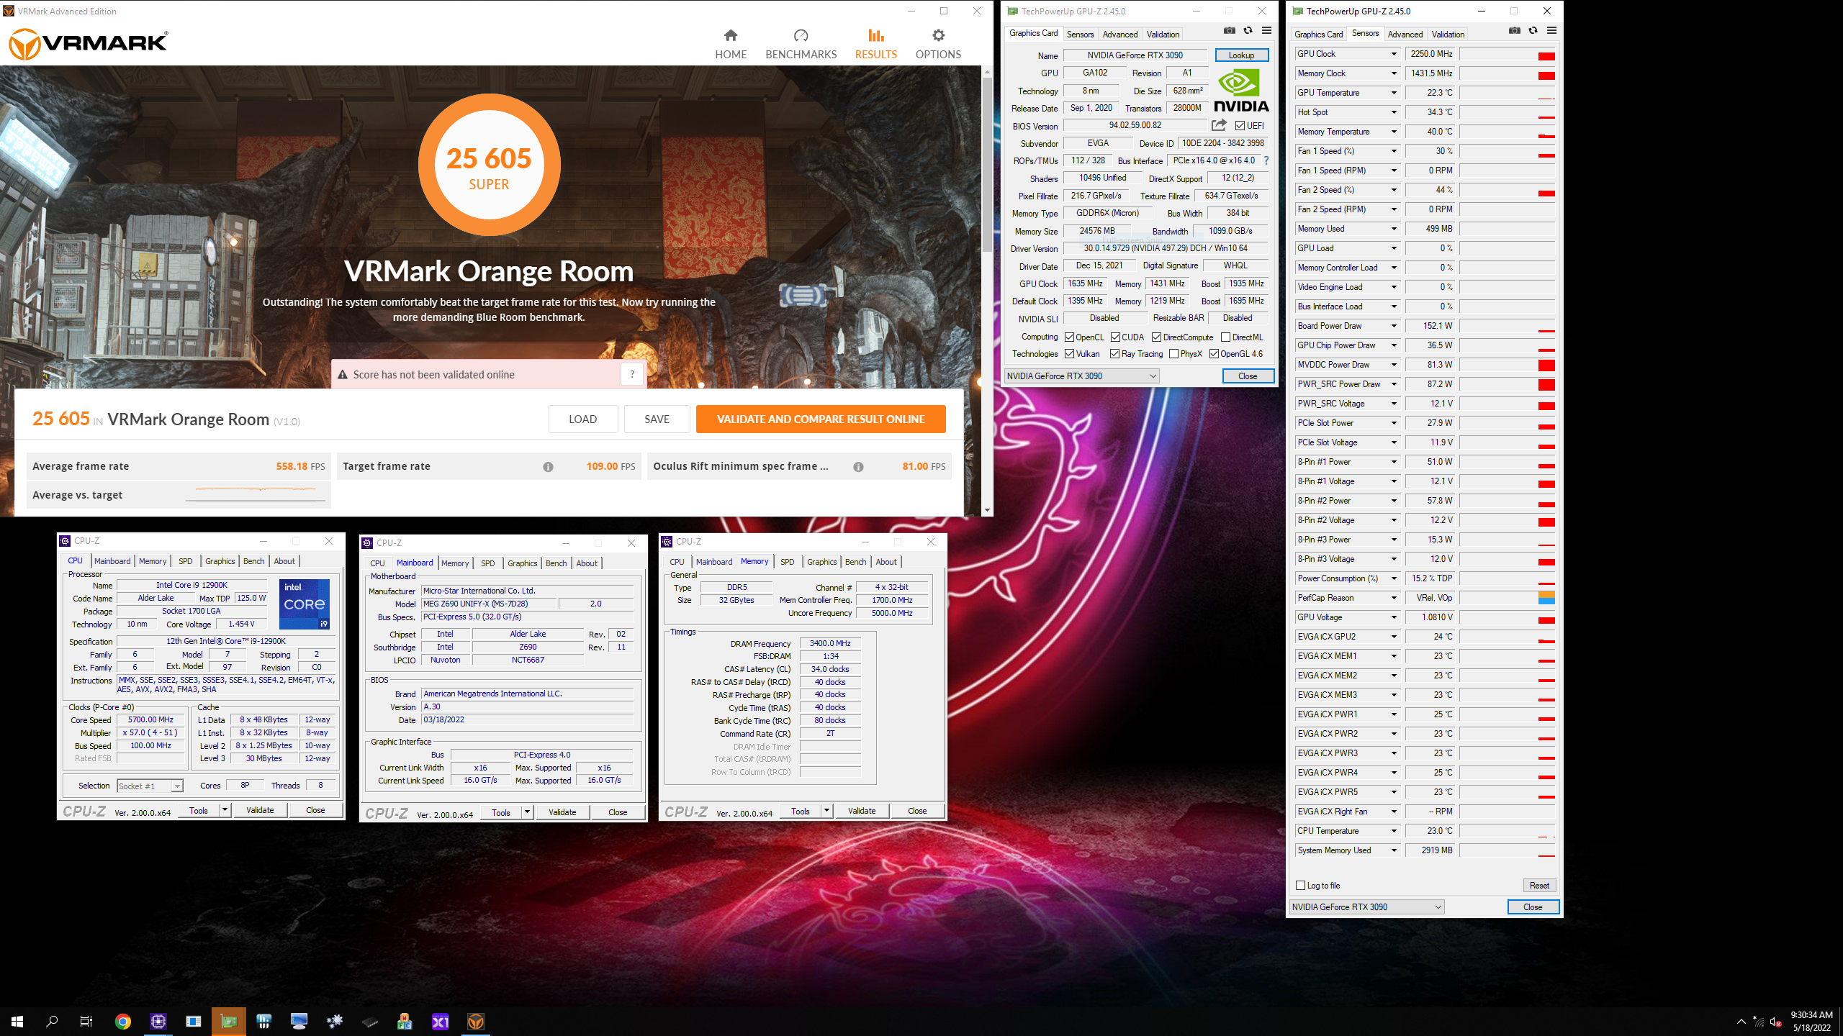Open CPU-Z Socket #1 selection dropdown

[150, 786]
